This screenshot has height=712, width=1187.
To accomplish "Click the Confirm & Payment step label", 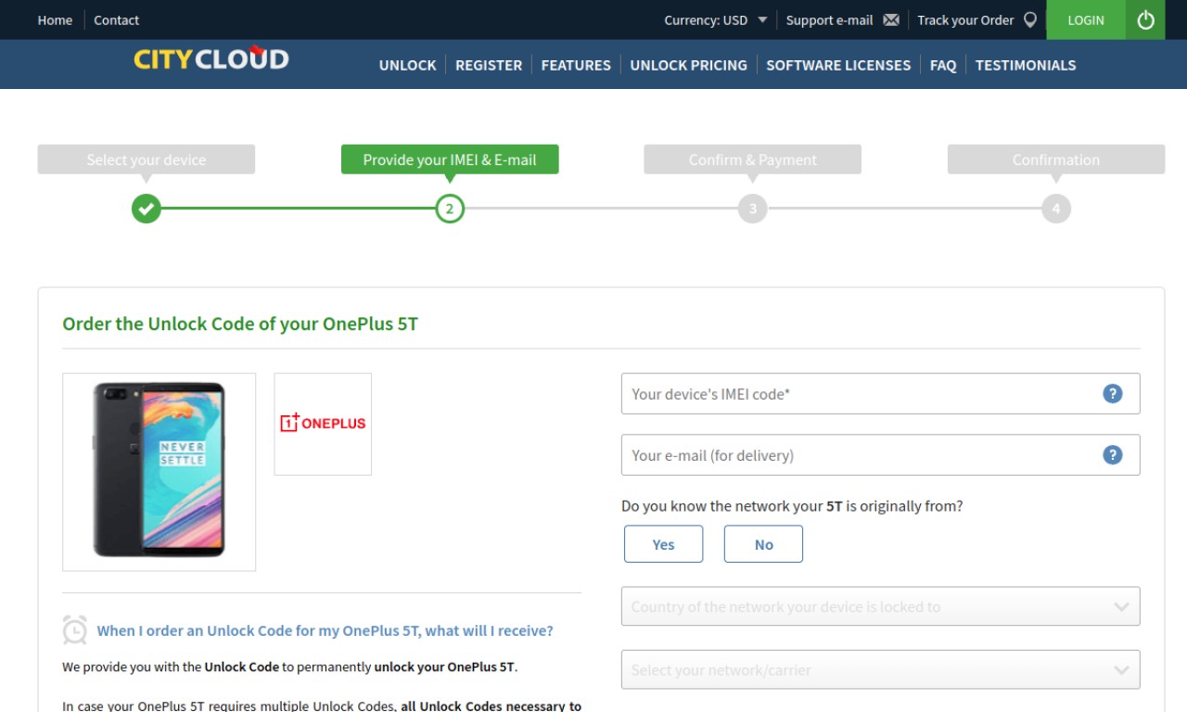I will click(753, 159).
